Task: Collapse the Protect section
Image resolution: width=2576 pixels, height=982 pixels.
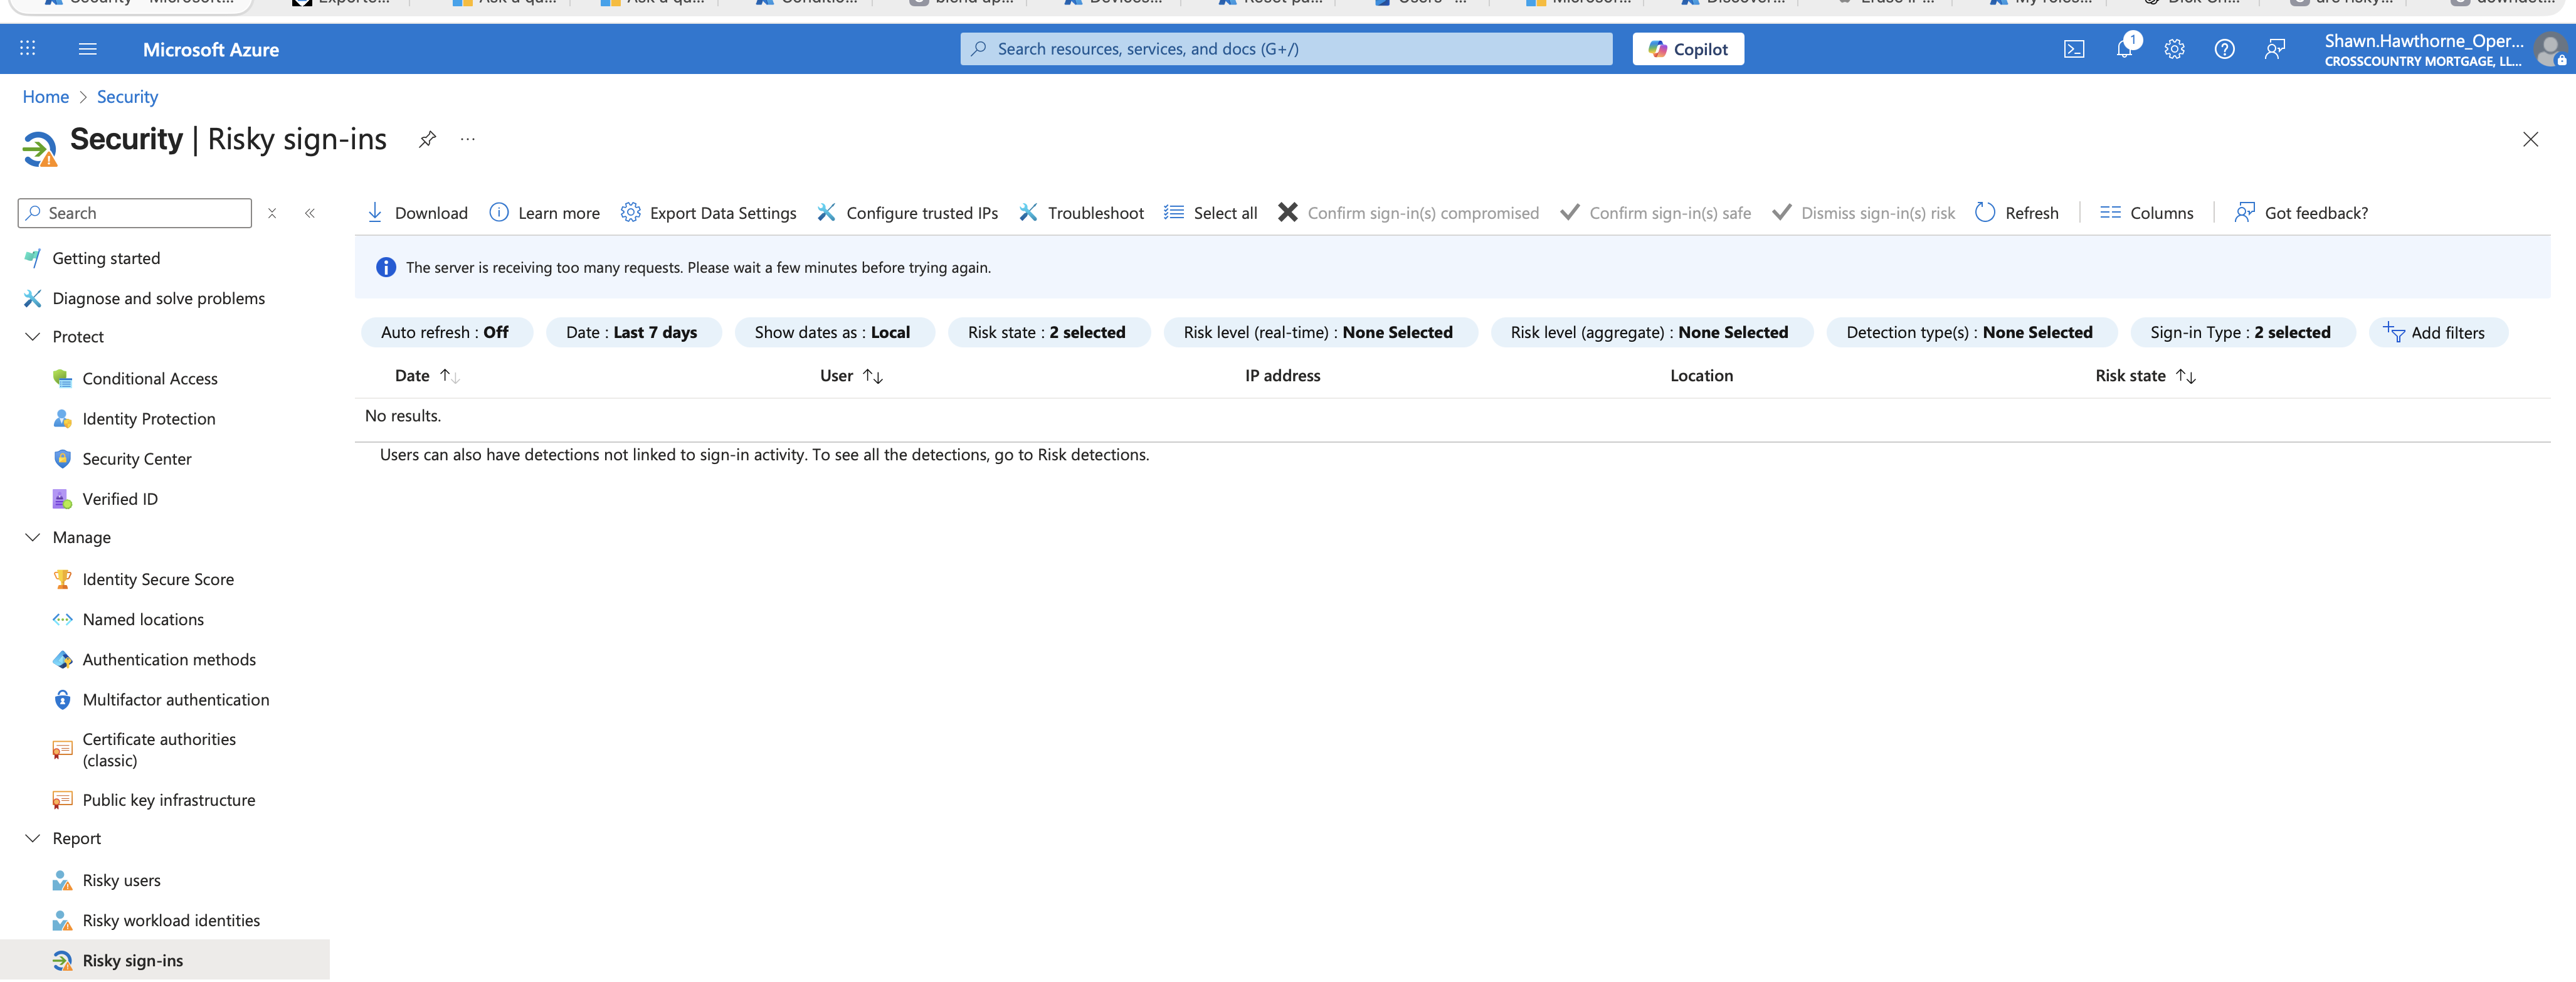Action: [x=32, y=336]
